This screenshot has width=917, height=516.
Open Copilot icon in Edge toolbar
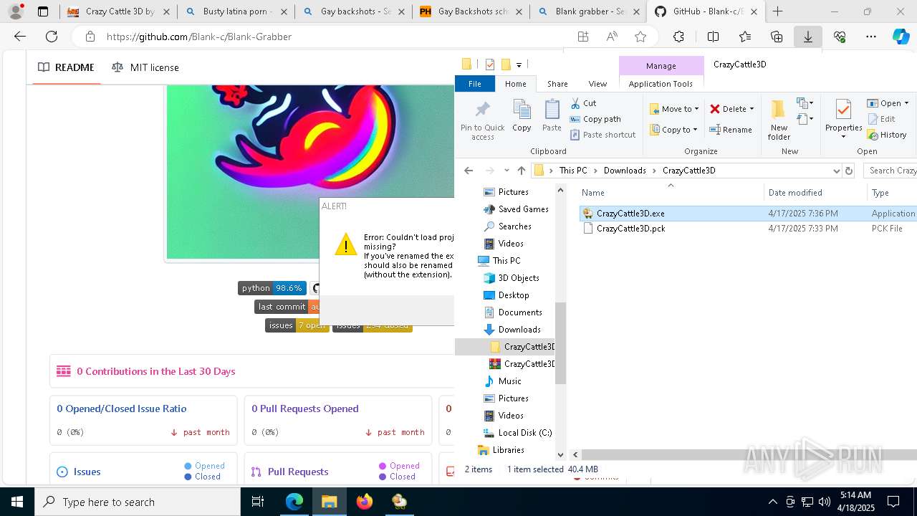[x=901, y=37]
